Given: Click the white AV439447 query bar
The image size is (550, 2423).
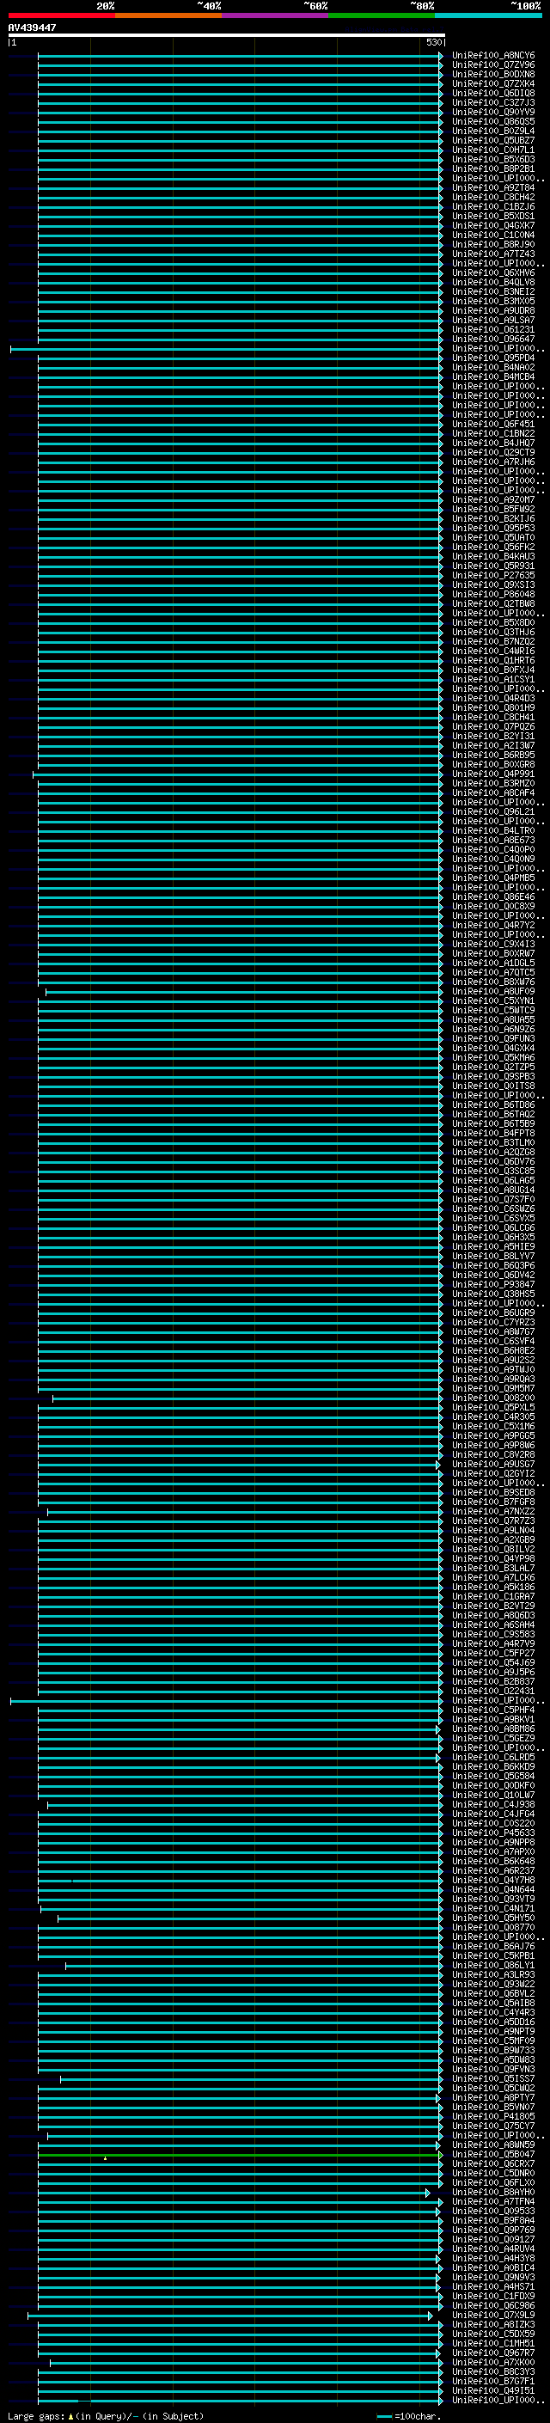Looking at the screenshot, I should click(227, 34).
